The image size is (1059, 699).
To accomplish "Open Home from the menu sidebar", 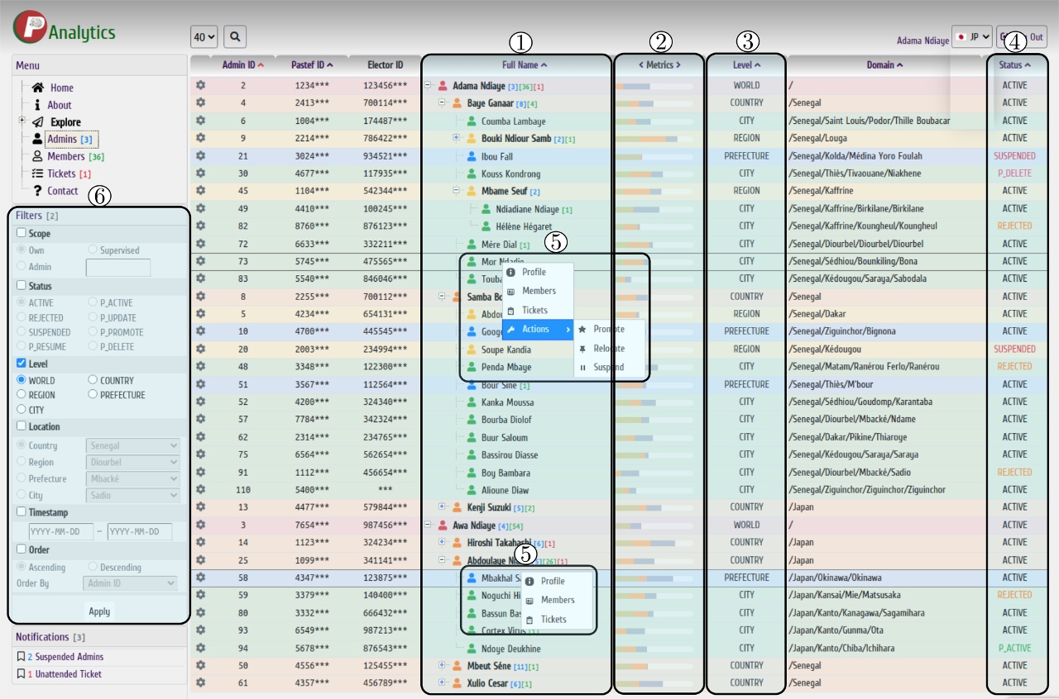I will (x=61, y=88).
